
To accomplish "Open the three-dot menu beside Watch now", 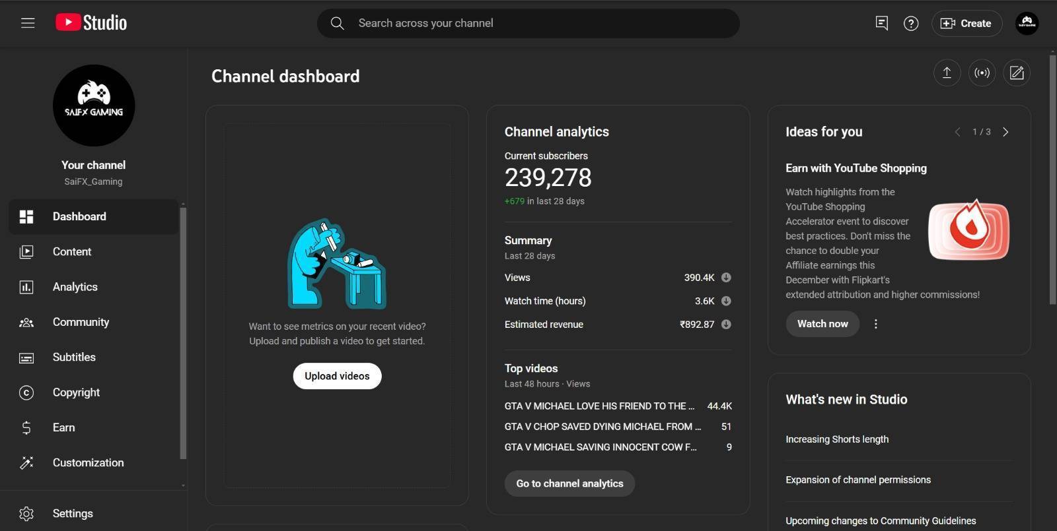I will point(876,324).
